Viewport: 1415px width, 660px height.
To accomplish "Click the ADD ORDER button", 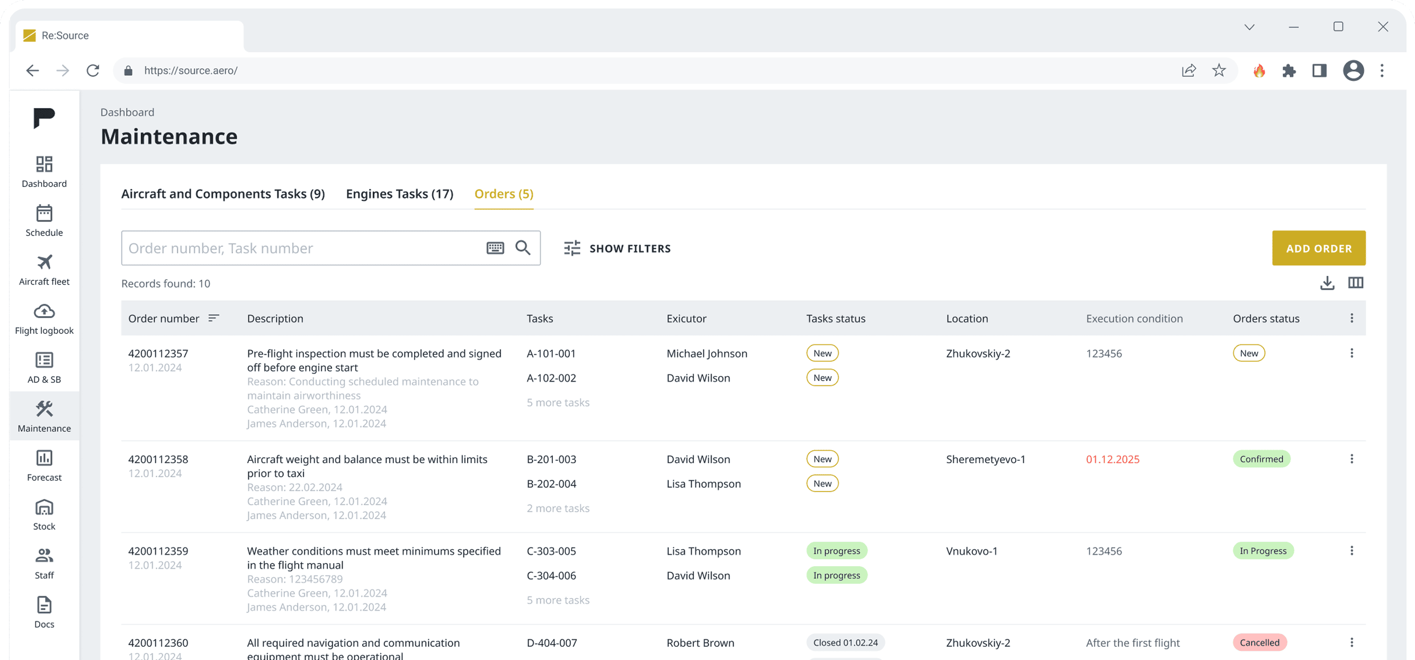I will click(x=1318, y=248).
